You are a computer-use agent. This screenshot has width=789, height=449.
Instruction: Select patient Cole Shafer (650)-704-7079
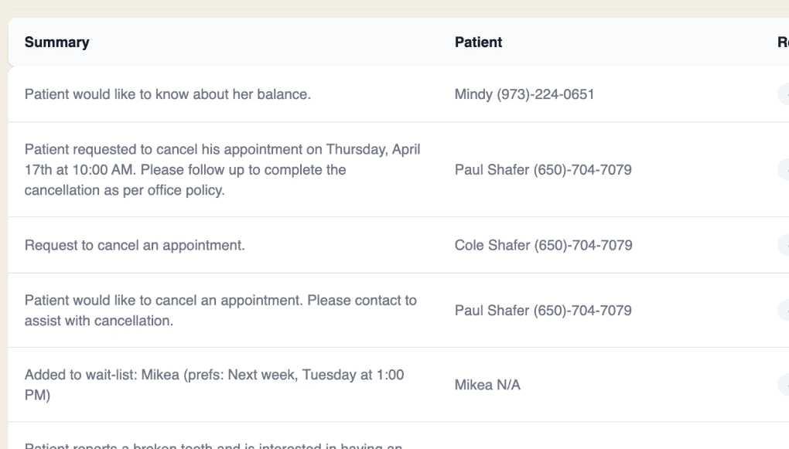[544, 245]
